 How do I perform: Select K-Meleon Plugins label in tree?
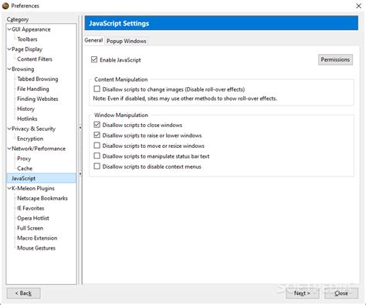33,188
